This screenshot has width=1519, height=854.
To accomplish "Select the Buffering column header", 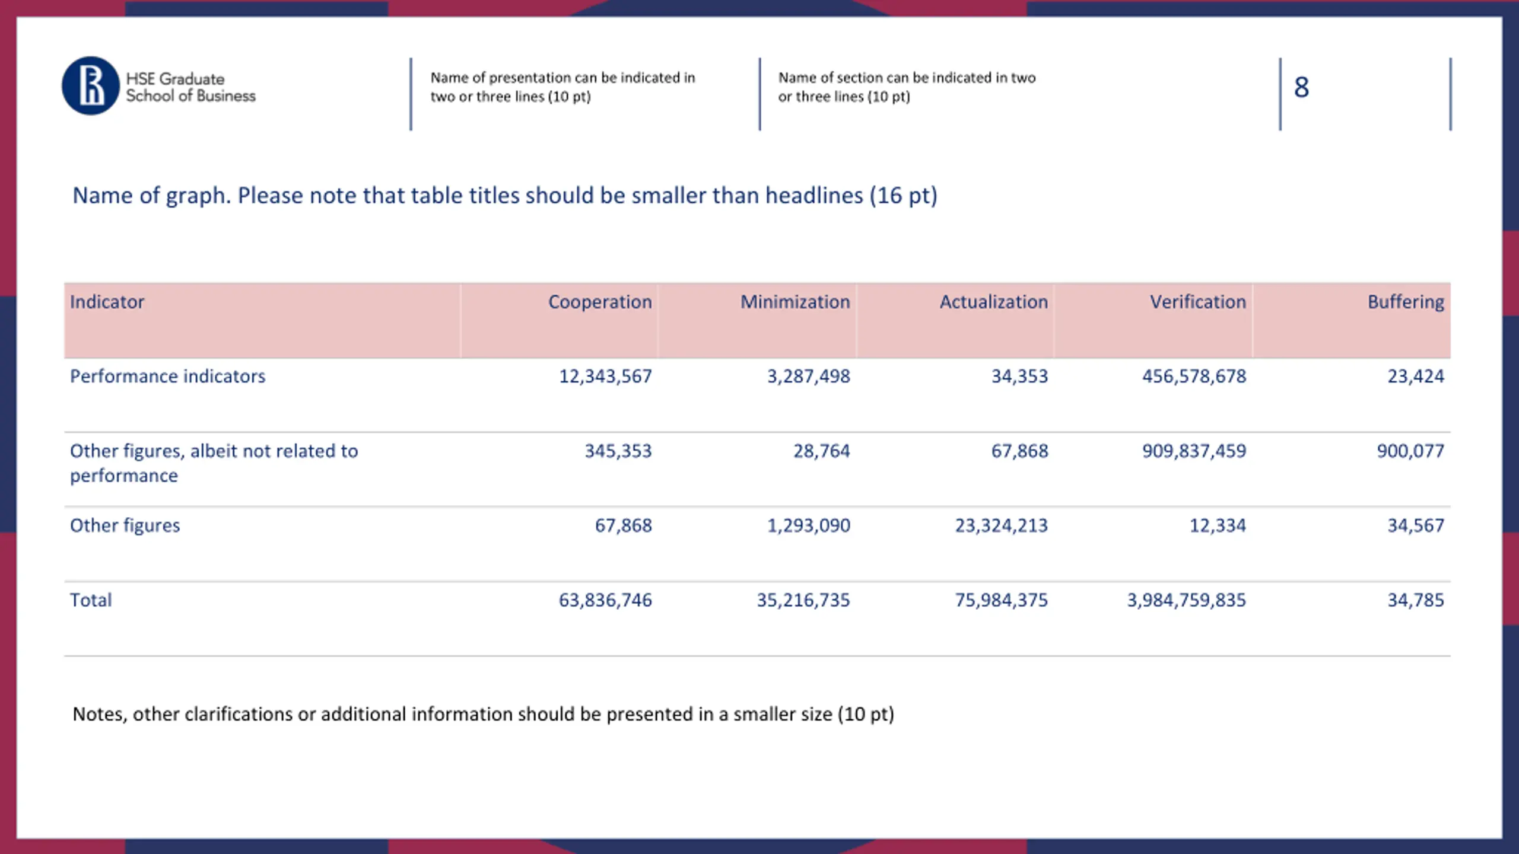I will click(1352, 320).
